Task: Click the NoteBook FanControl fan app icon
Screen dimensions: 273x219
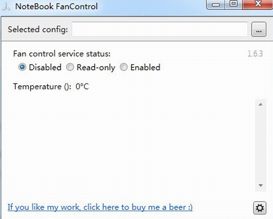Action: (x=7, y=7)
